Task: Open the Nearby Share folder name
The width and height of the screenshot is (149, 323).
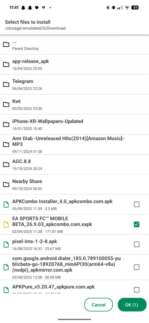Action: point(27,181)
